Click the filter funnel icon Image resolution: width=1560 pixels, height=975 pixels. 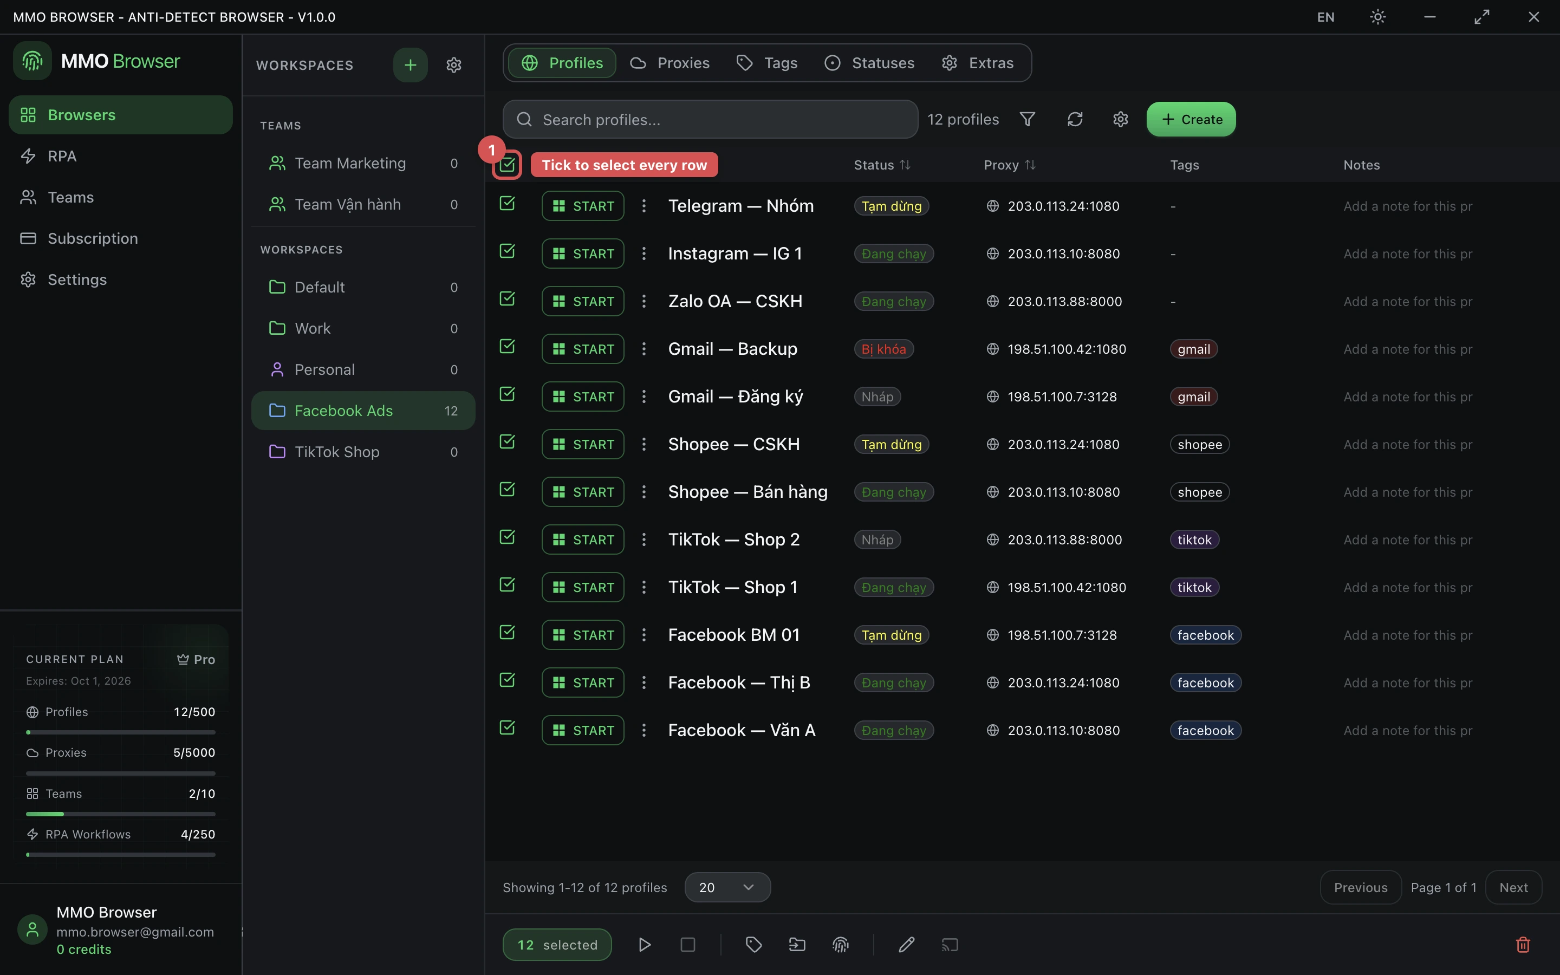pos(1028,119)
